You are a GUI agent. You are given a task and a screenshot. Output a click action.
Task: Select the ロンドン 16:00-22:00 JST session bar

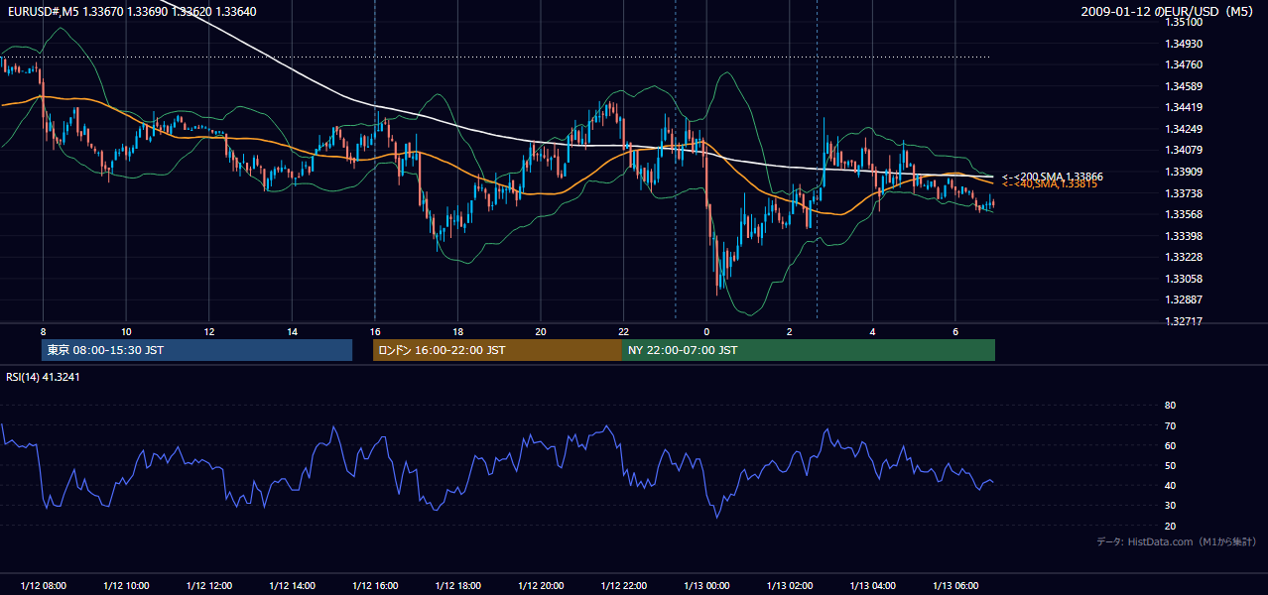[497, 350]
